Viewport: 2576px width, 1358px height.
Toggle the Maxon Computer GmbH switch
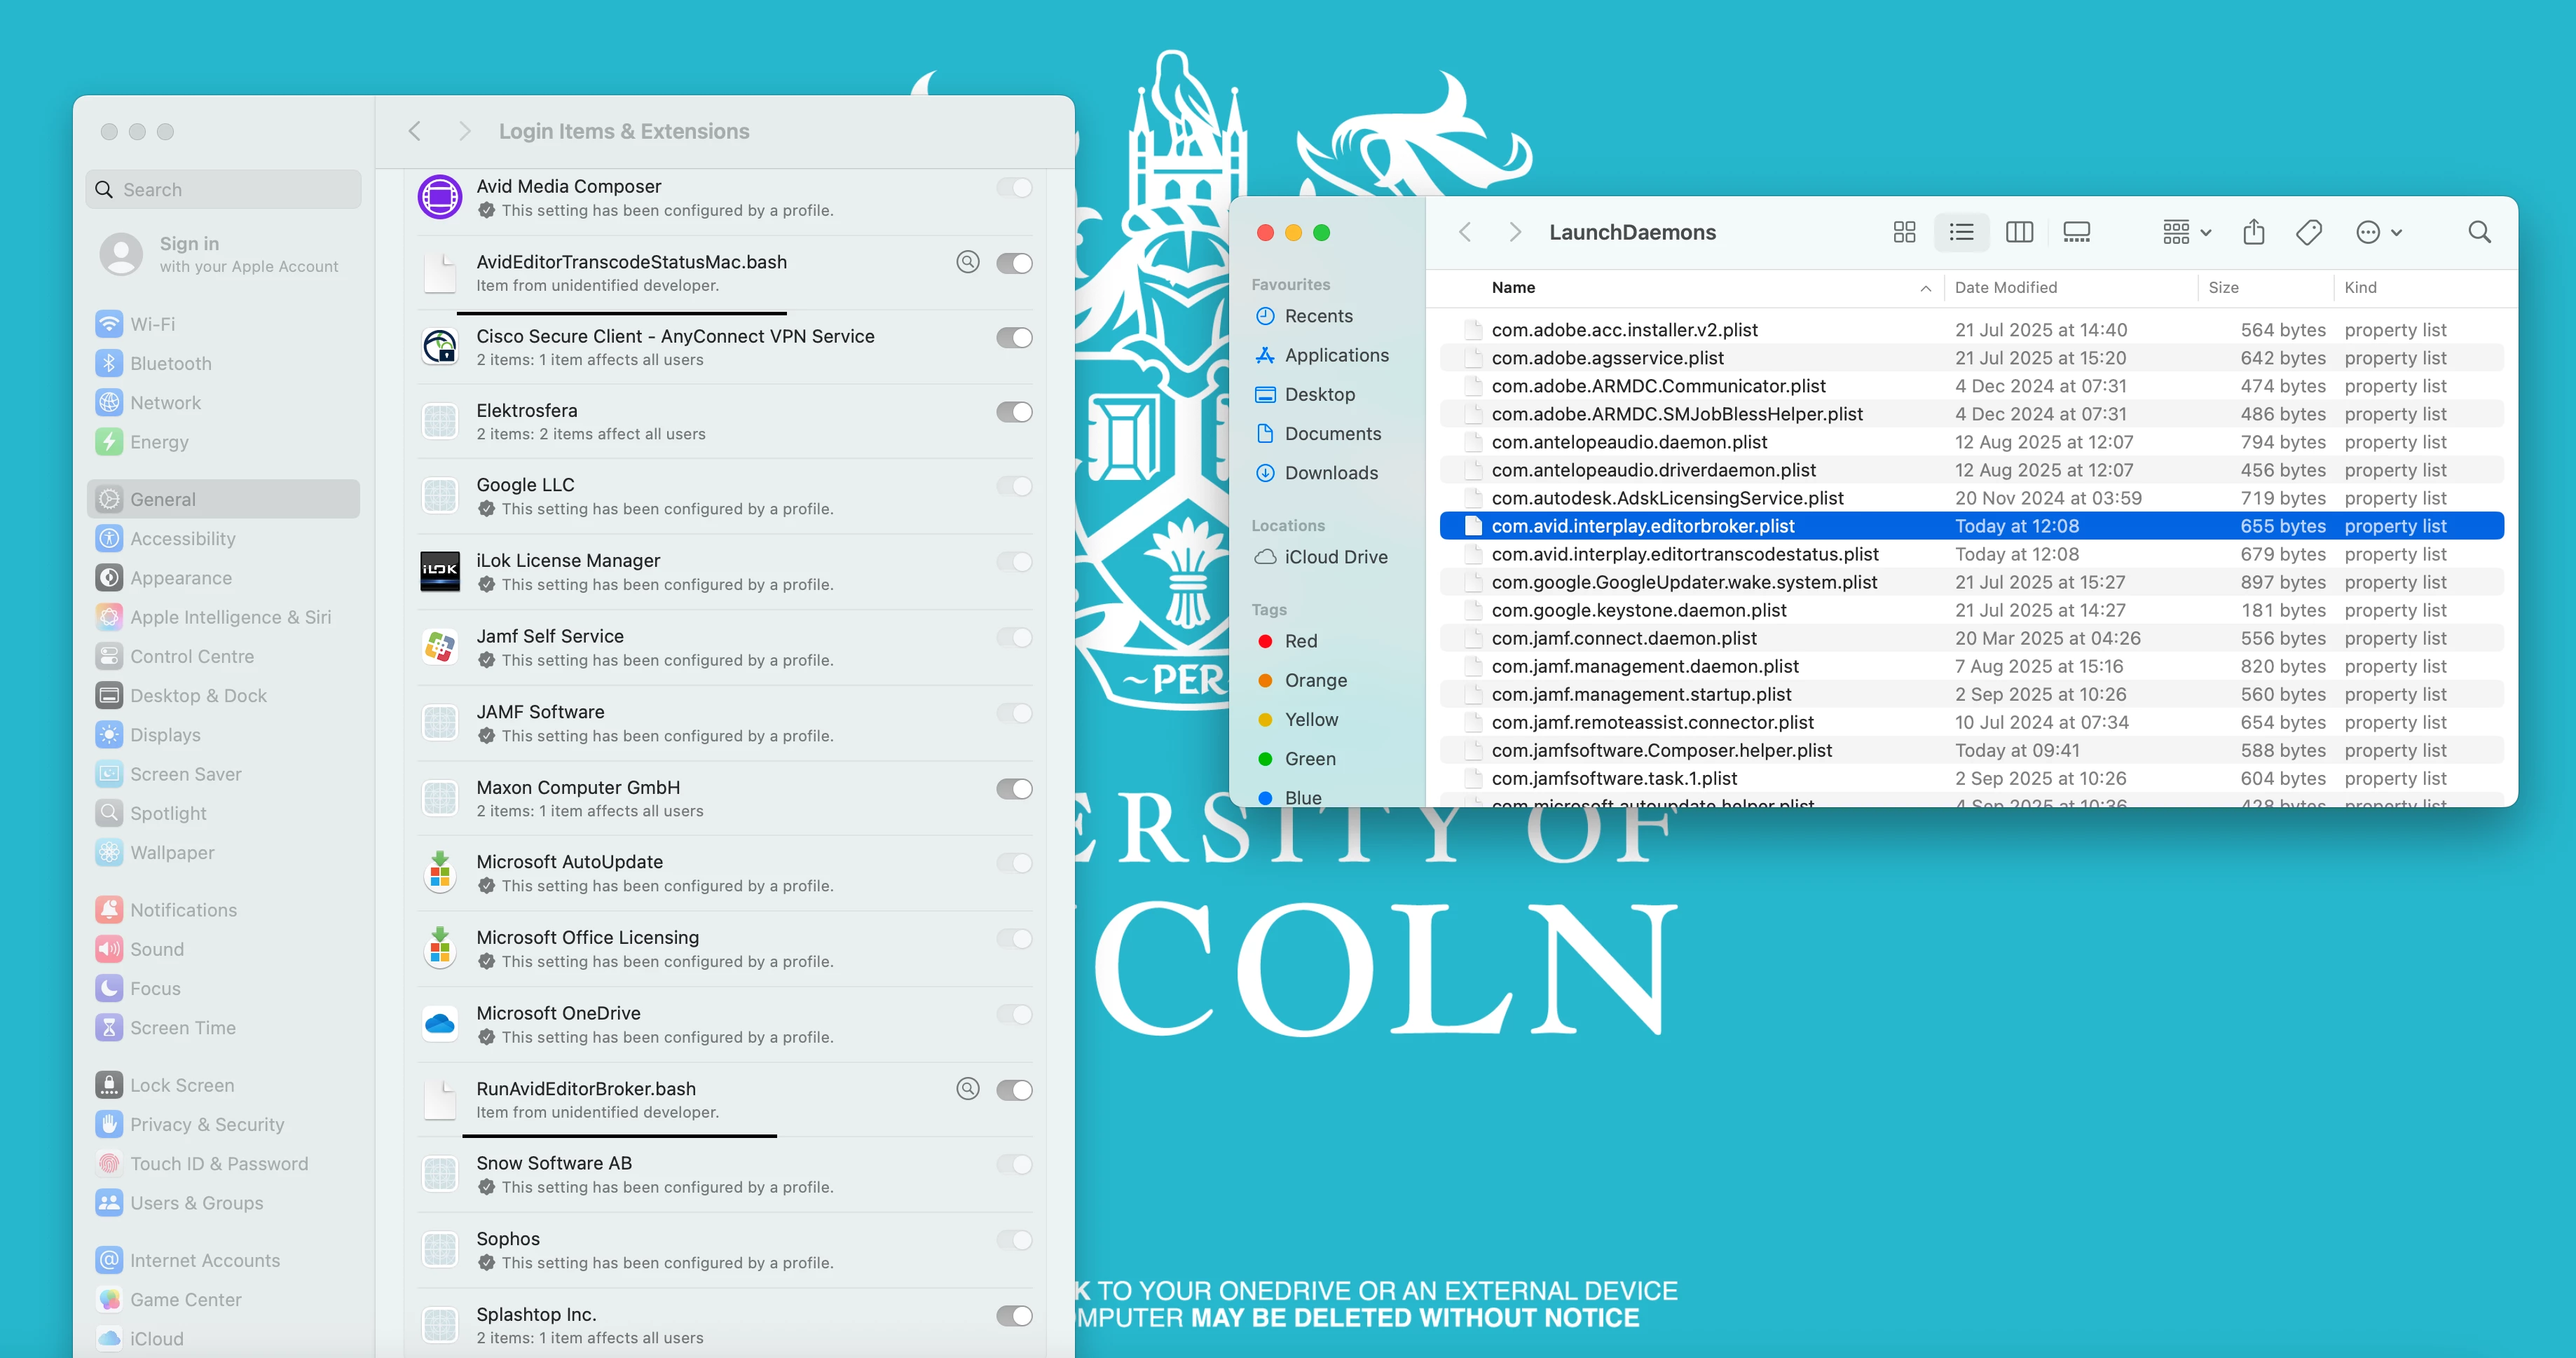1014,789
